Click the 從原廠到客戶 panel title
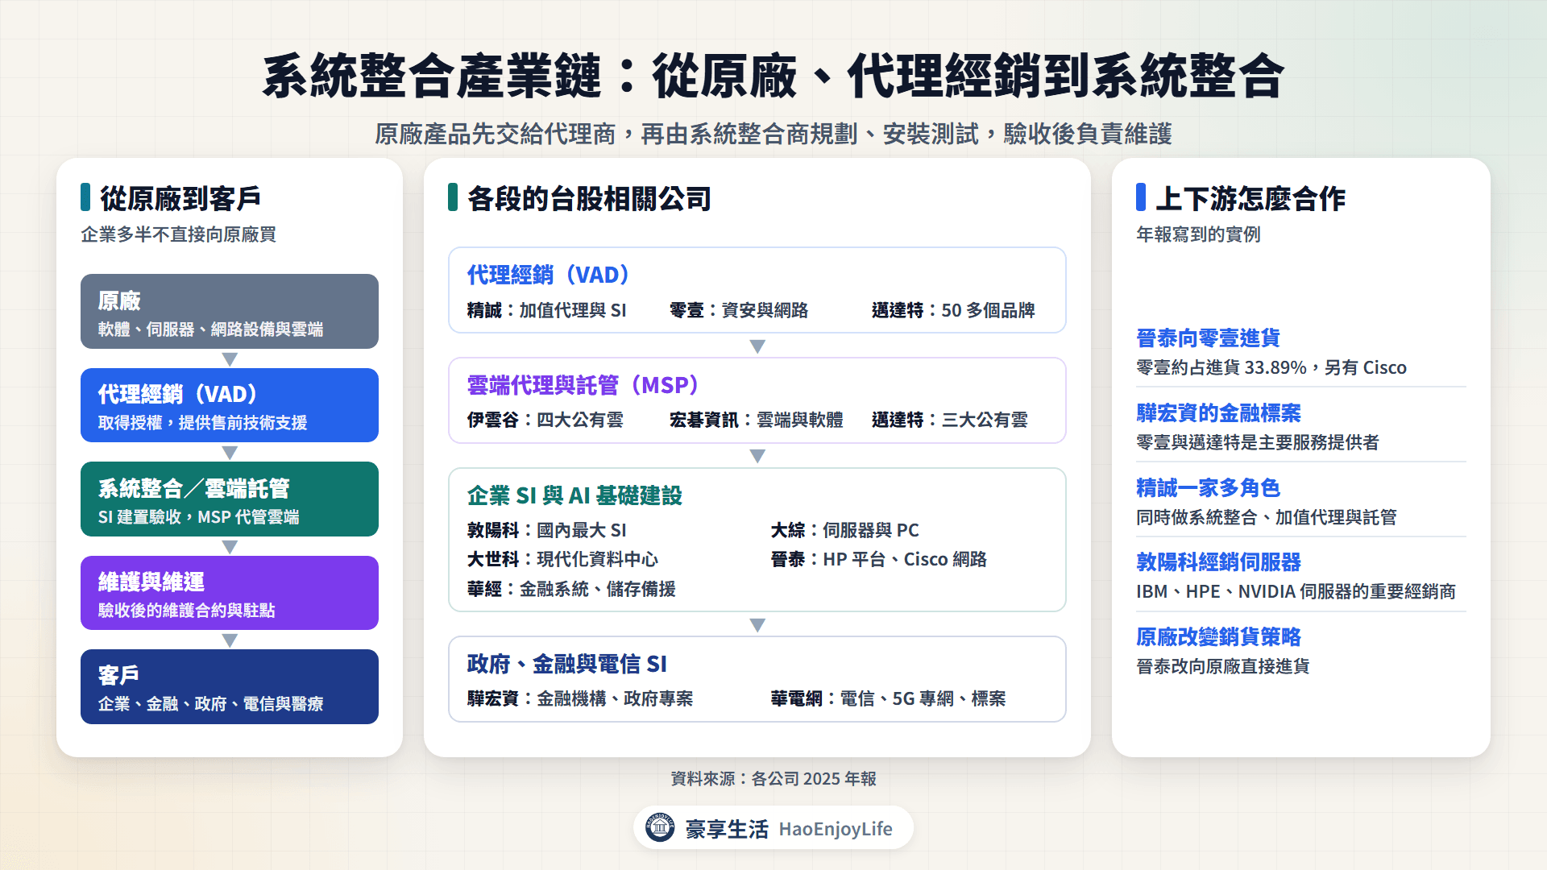This screenshot has height=870, width=1547. click(180, 198)
